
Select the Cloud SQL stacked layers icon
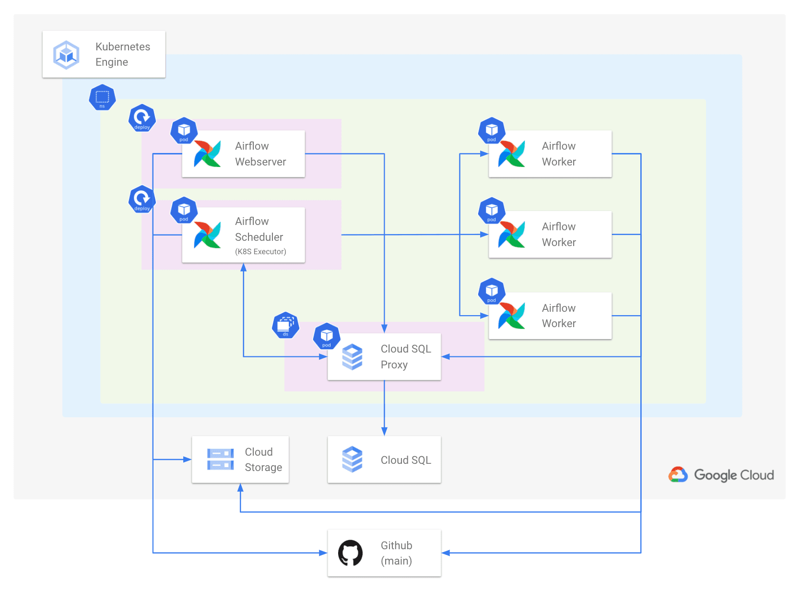point(353,459)
